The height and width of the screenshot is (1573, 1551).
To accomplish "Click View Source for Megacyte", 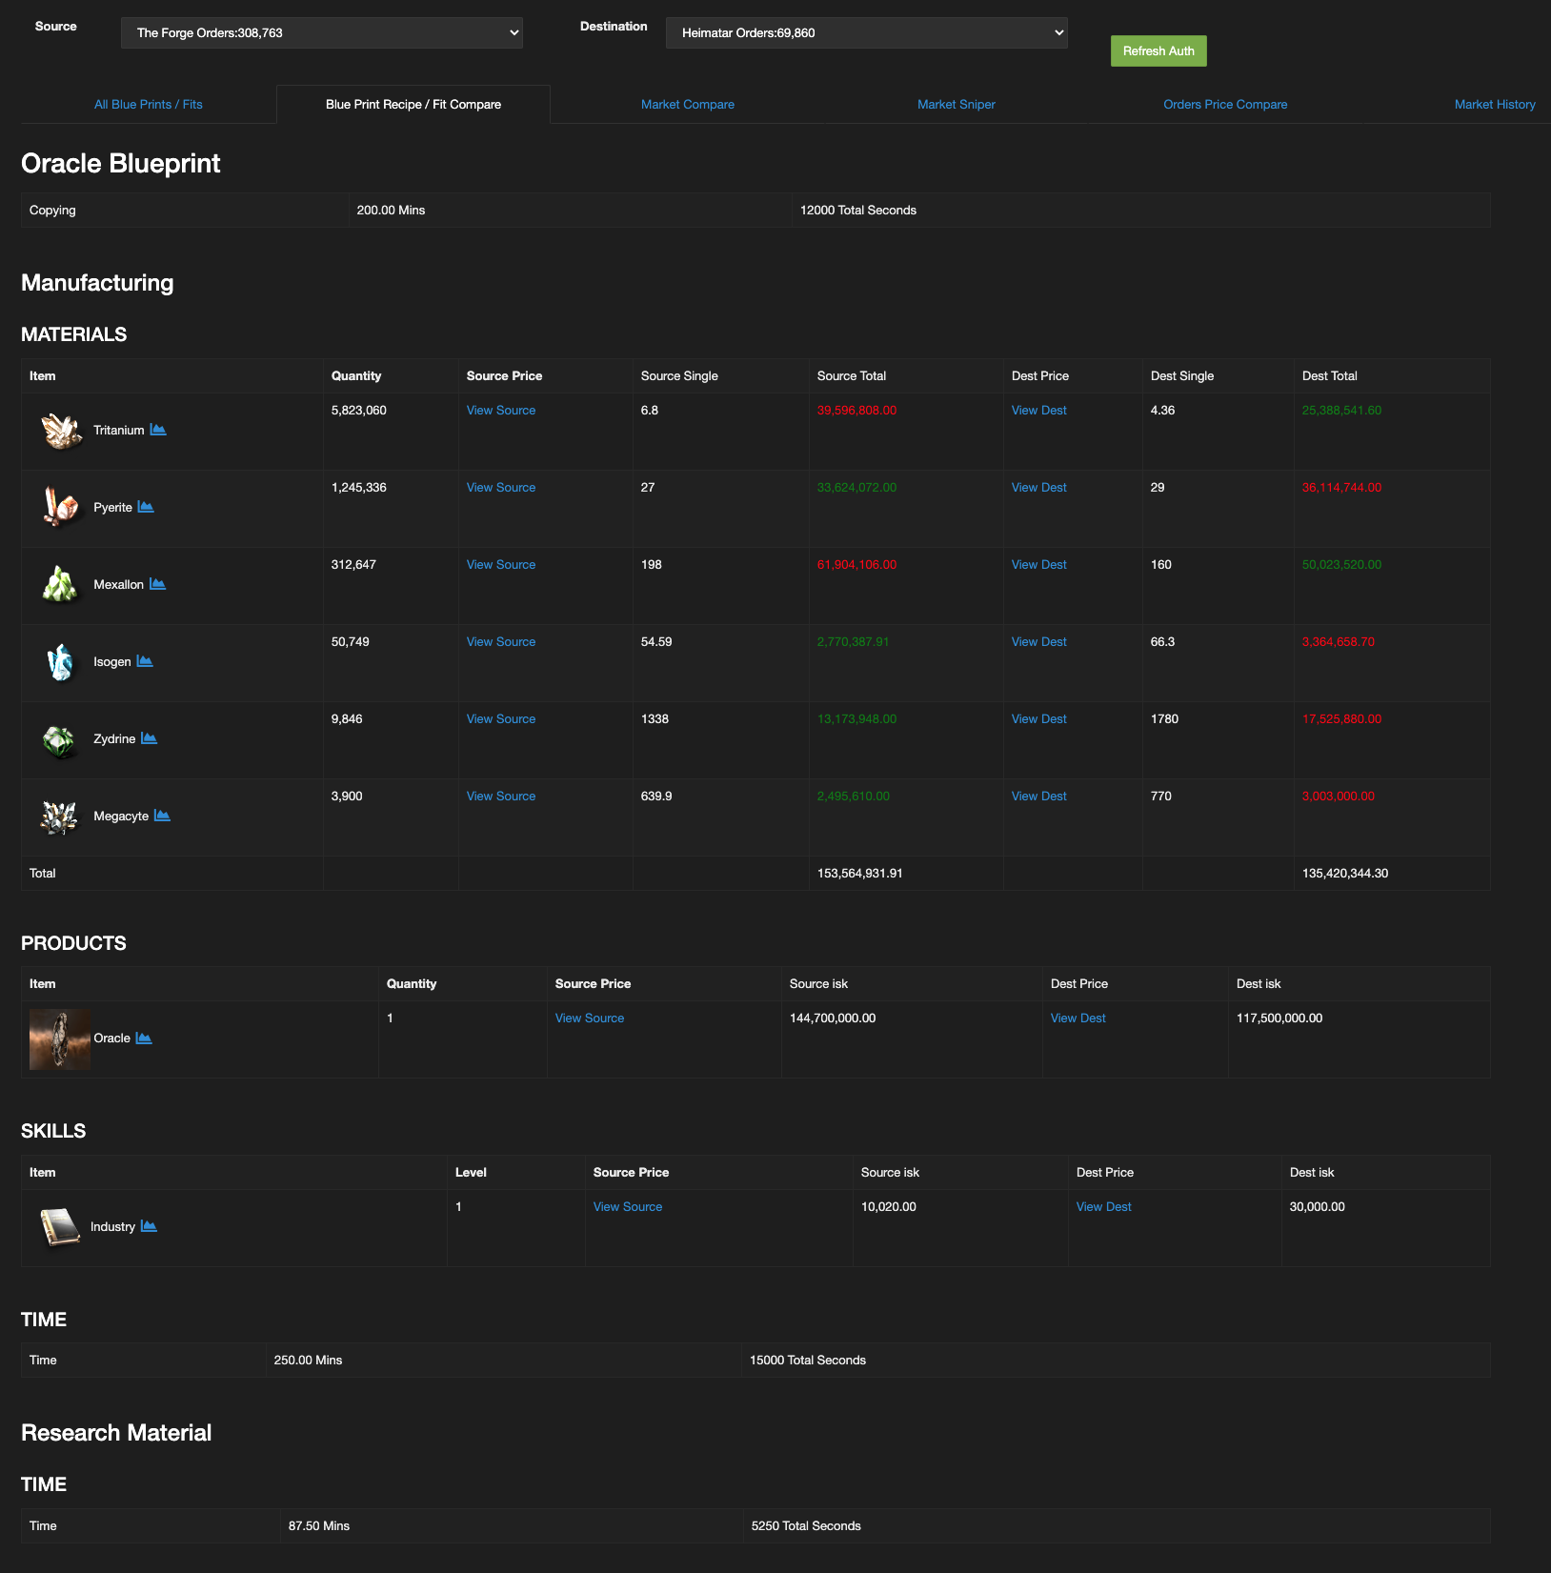I will pos(501,797).
